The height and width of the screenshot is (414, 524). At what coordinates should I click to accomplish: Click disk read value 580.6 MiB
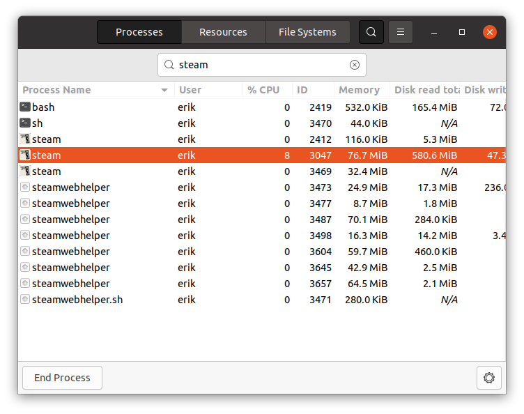pos(434,155)
